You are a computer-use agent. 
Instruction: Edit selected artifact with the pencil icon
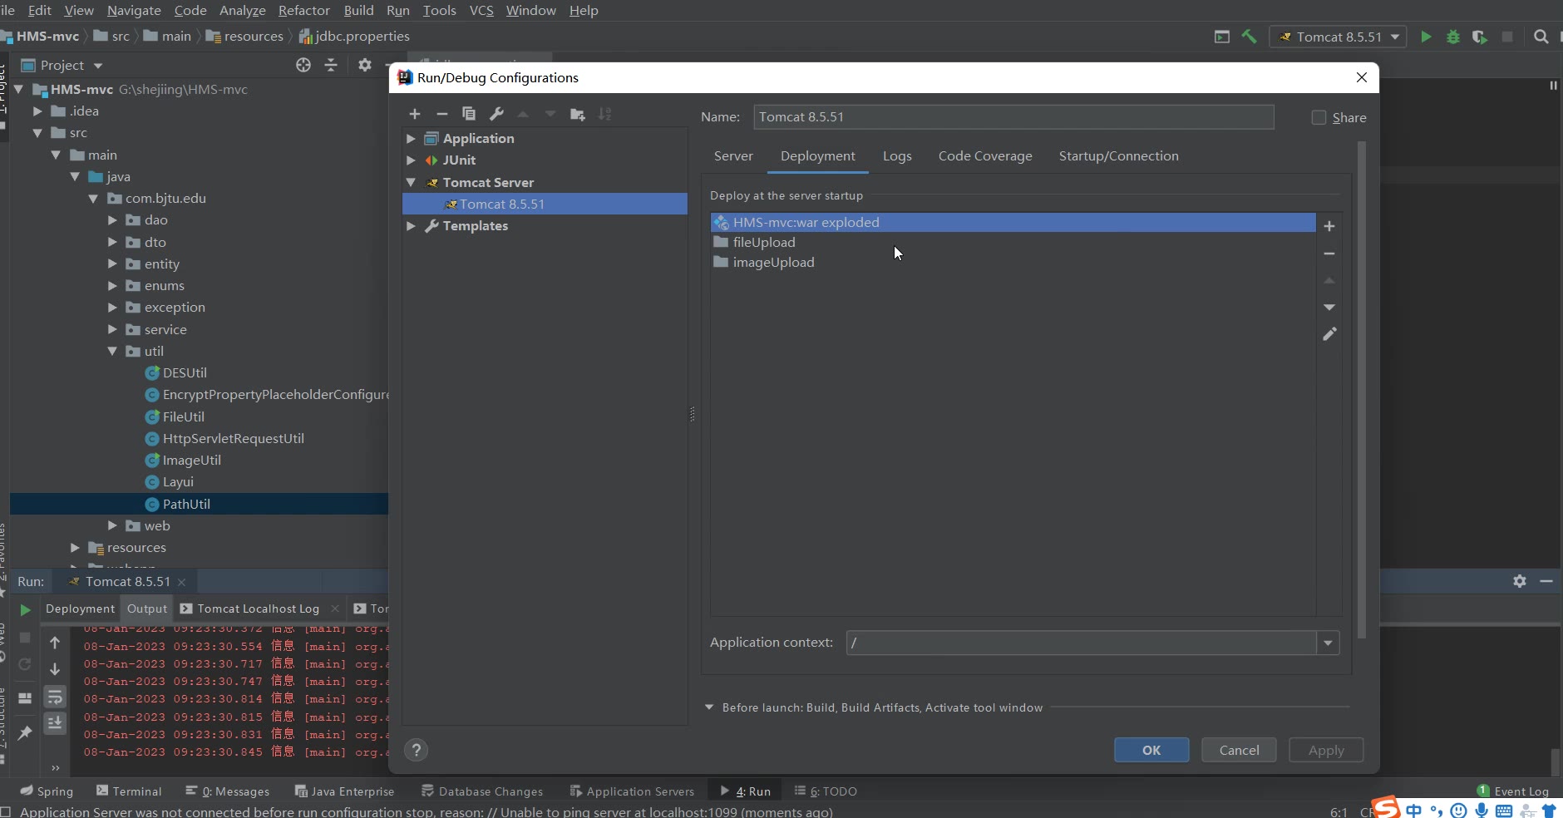pyautogui.click(x=1329, y=334)
